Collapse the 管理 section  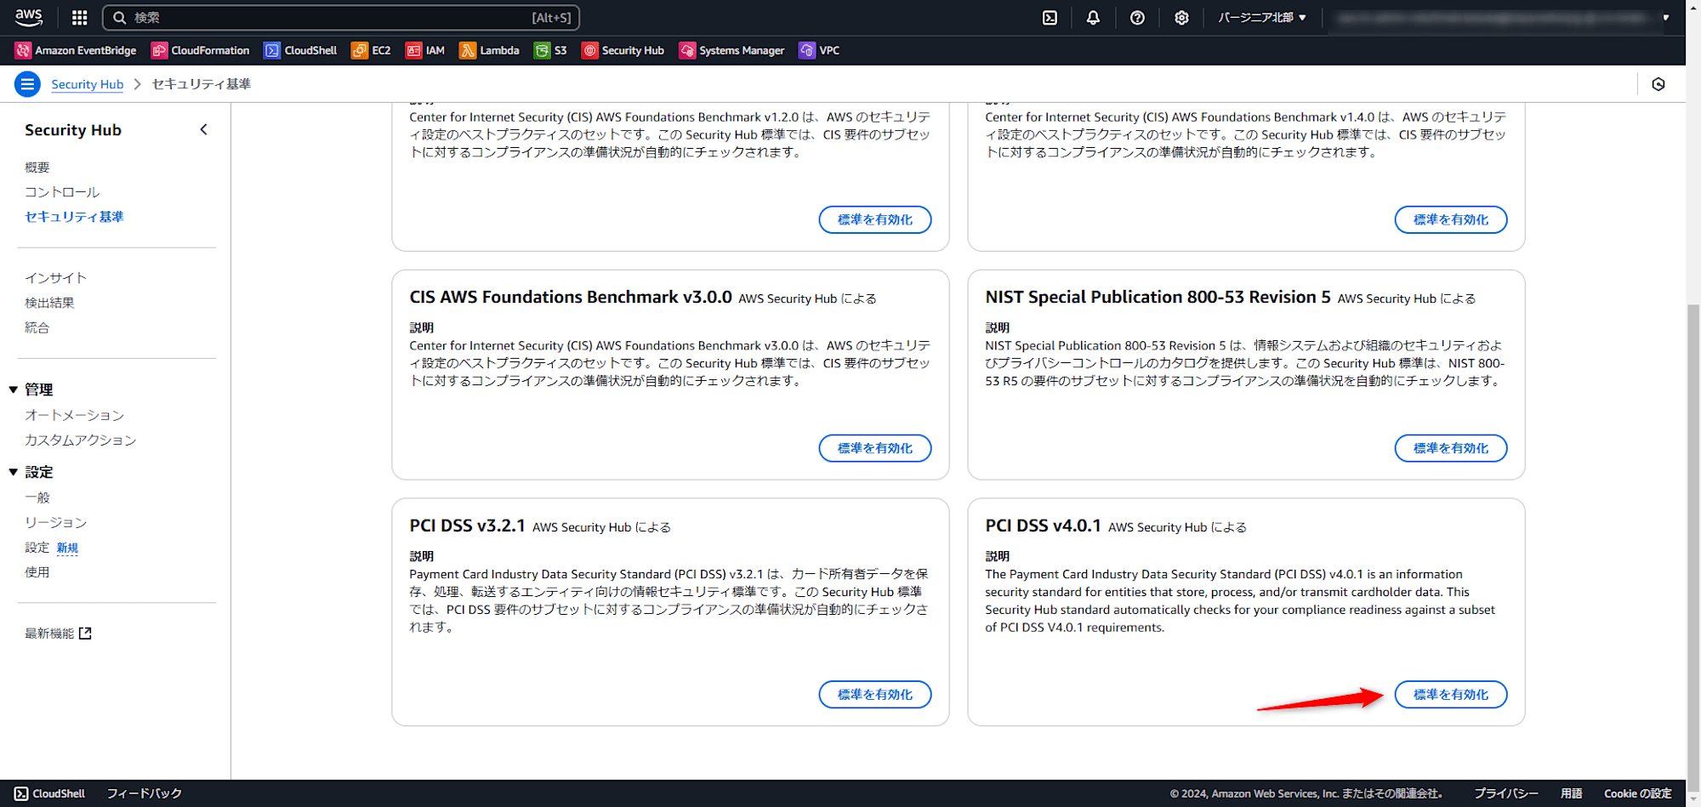pyautogui.click(x=14, y=389)
